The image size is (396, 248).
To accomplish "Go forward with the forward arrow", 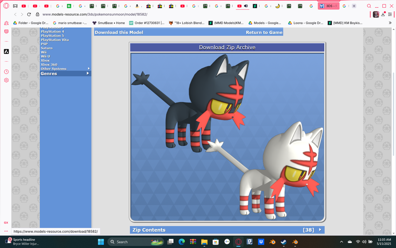I will click(x=22, y=14).
